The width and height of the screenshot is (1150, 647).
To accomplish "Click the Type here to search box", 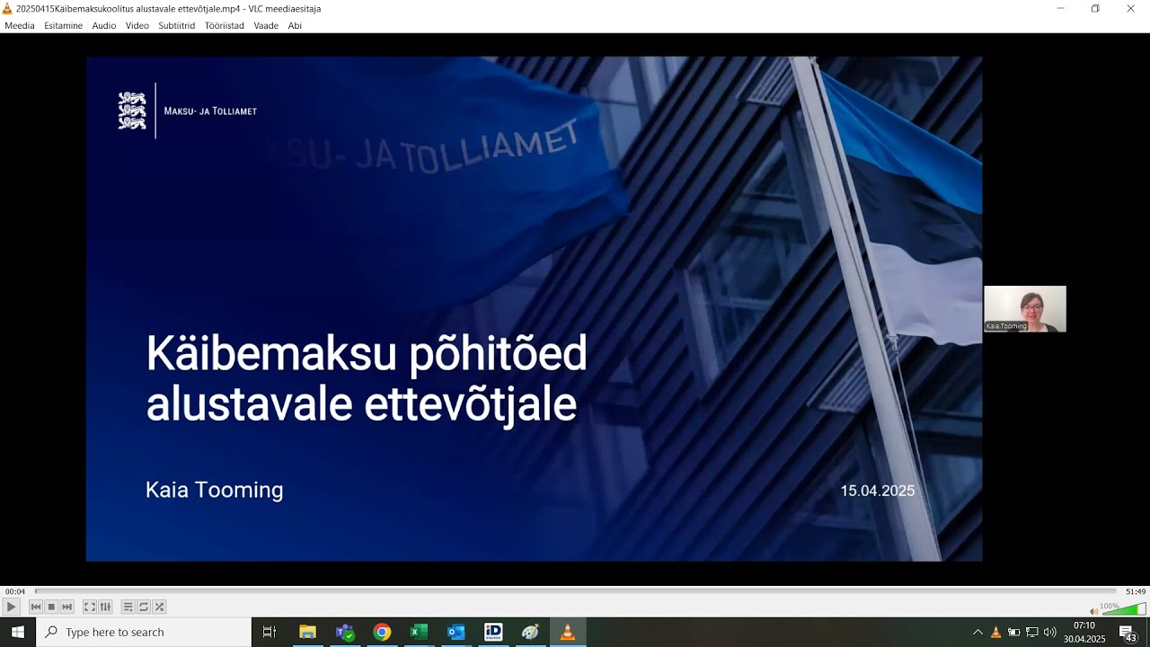I will click(x=144, y=632).
